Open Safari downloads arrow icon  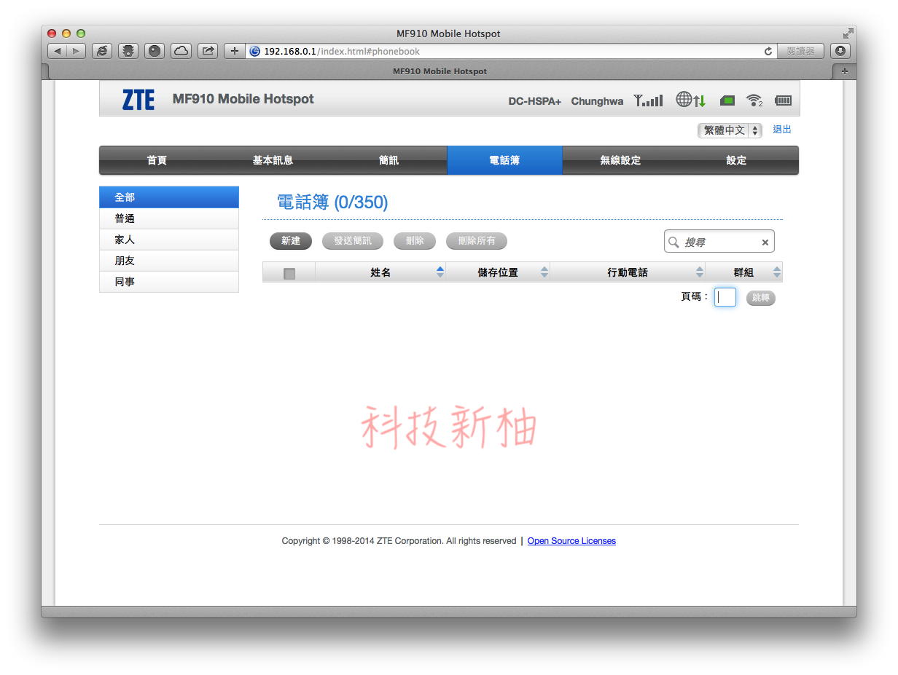(840, 51)
